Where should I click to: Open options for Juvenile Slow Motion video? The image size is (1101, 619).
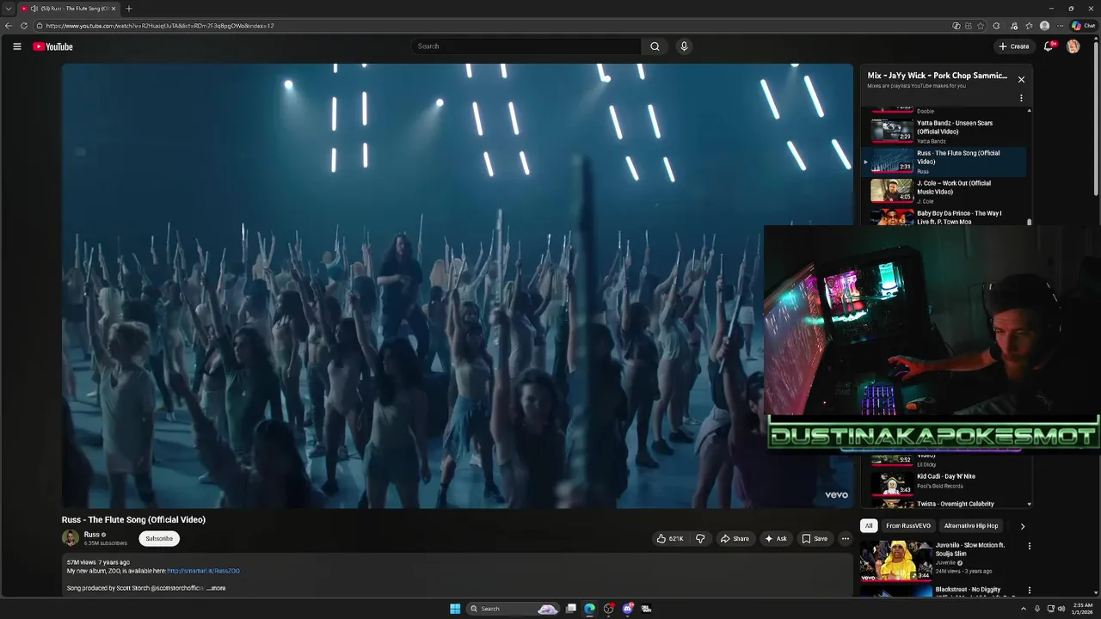[x=1029, y=546]
